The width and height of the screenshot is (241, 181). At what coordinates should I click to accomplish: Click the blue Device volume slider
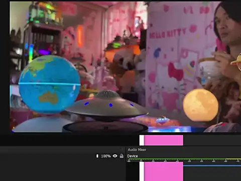(x=212, y=166)
